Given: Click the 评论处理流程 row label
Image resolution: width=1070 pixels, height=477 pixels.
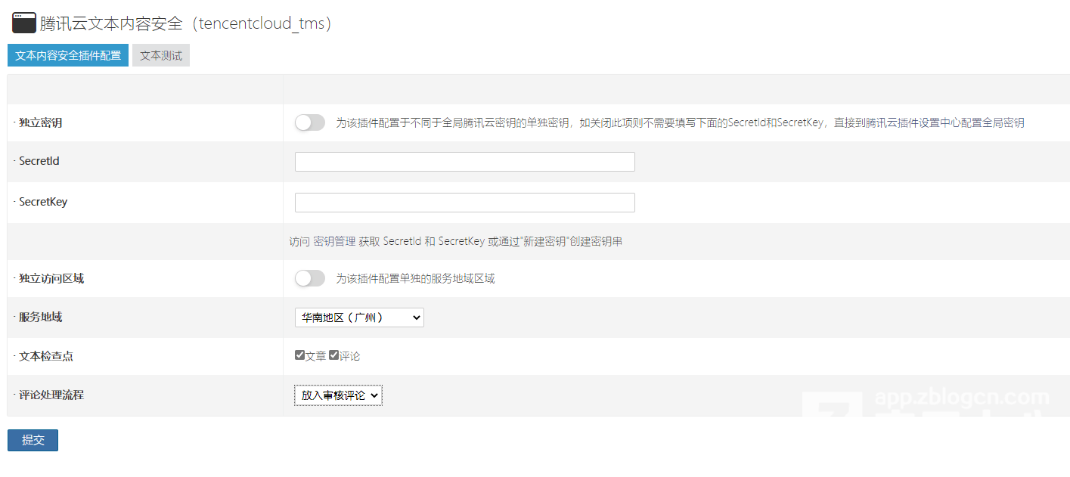Looking at the screenshot, I should tap(51, 395).
